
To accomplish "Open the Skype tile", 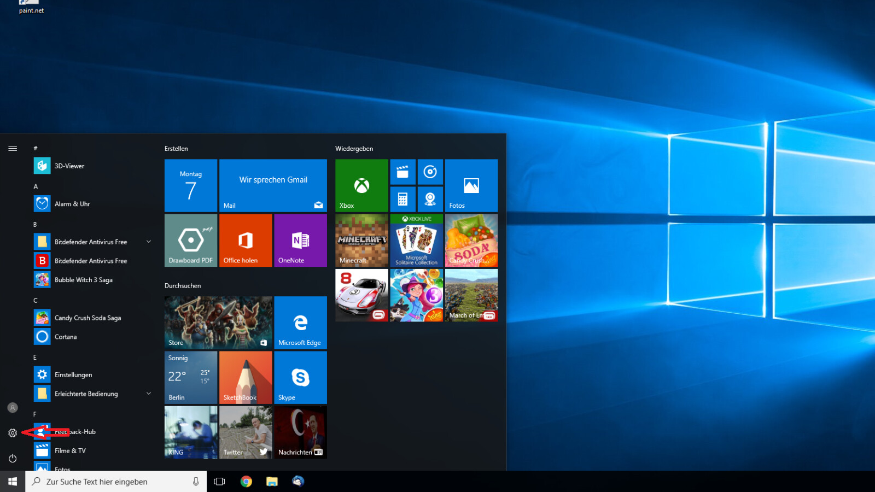I will tap(300, 377).
